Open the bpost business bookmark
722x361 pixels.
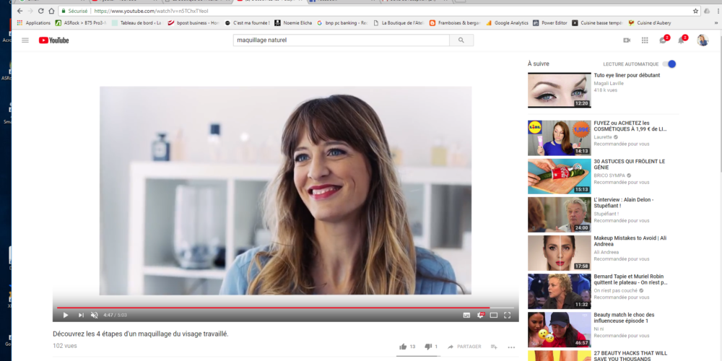[193, 22]
